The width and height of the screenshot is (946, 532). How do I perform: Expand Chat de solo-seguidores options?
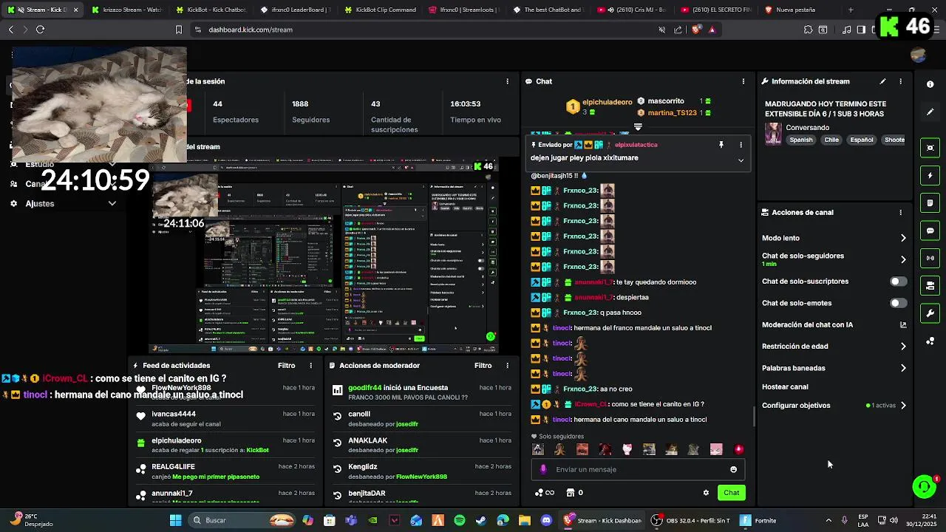click(x=903, y=259)
